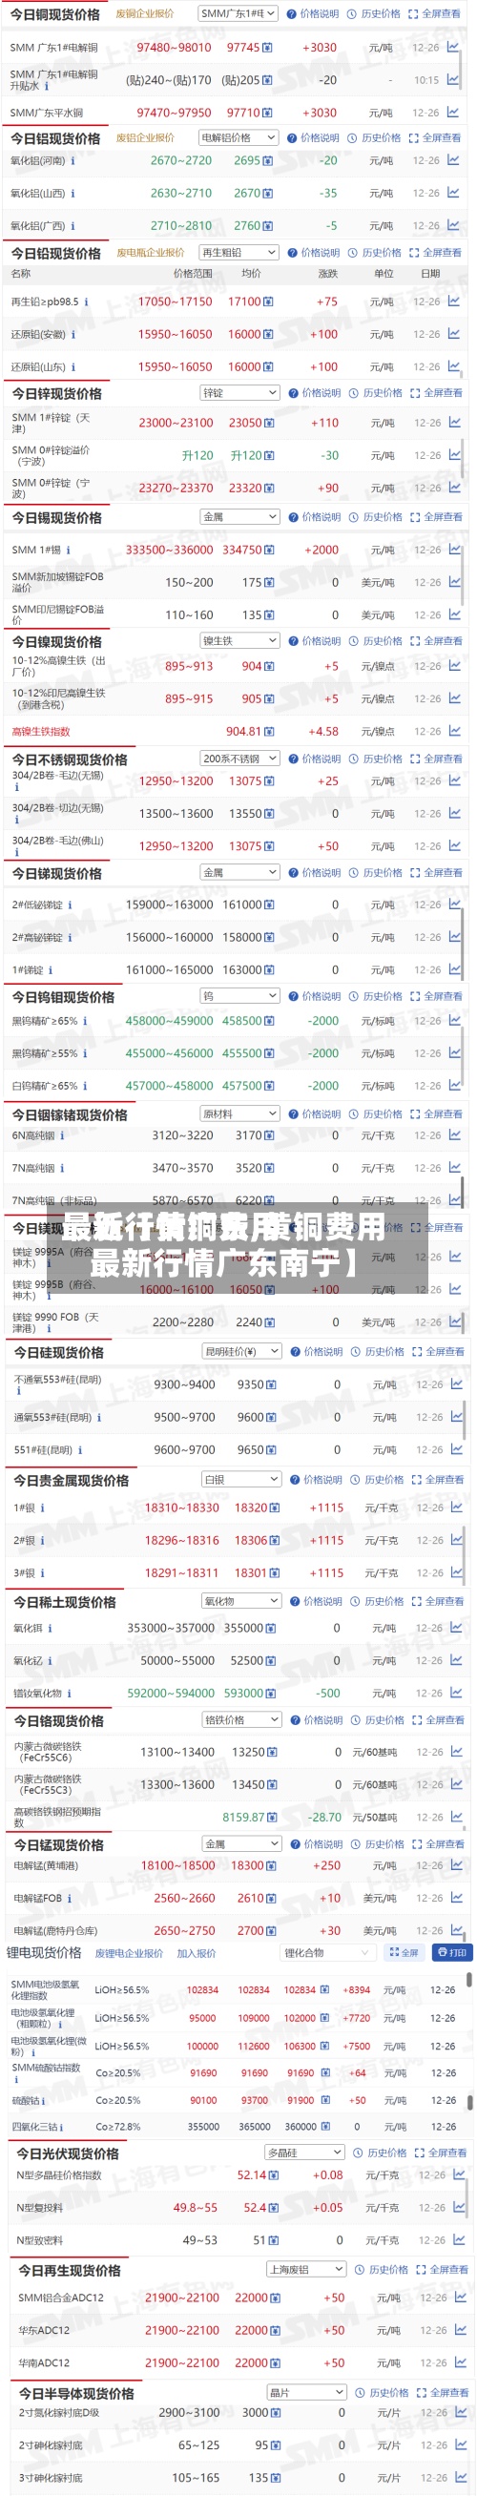Click copy icon beside 18306 silver price
The height and width of the screenshot is (2496, 477).
click(x=275, y=1541)
